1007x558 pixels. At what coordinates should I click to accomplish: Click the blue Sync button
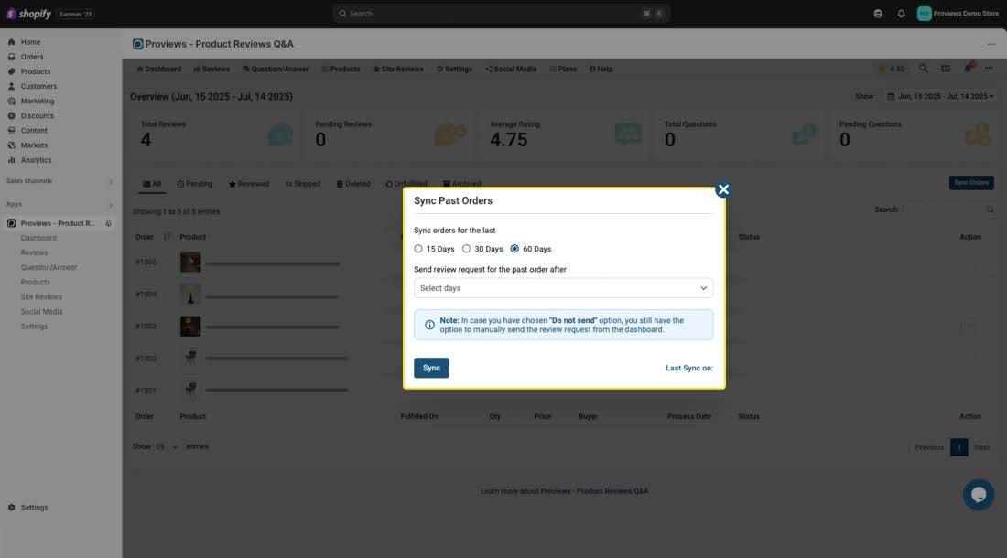tap(431, 368)
